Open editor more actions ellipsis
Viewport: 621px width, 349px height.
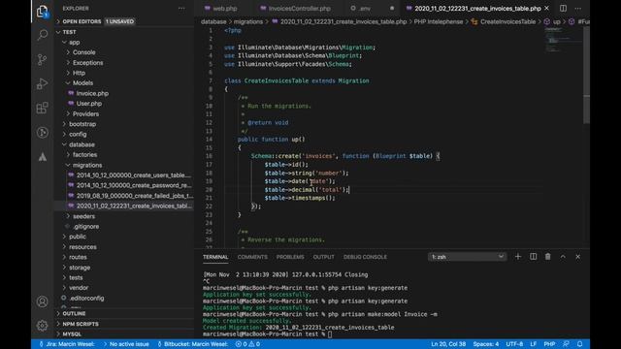(x=578, y=9)
